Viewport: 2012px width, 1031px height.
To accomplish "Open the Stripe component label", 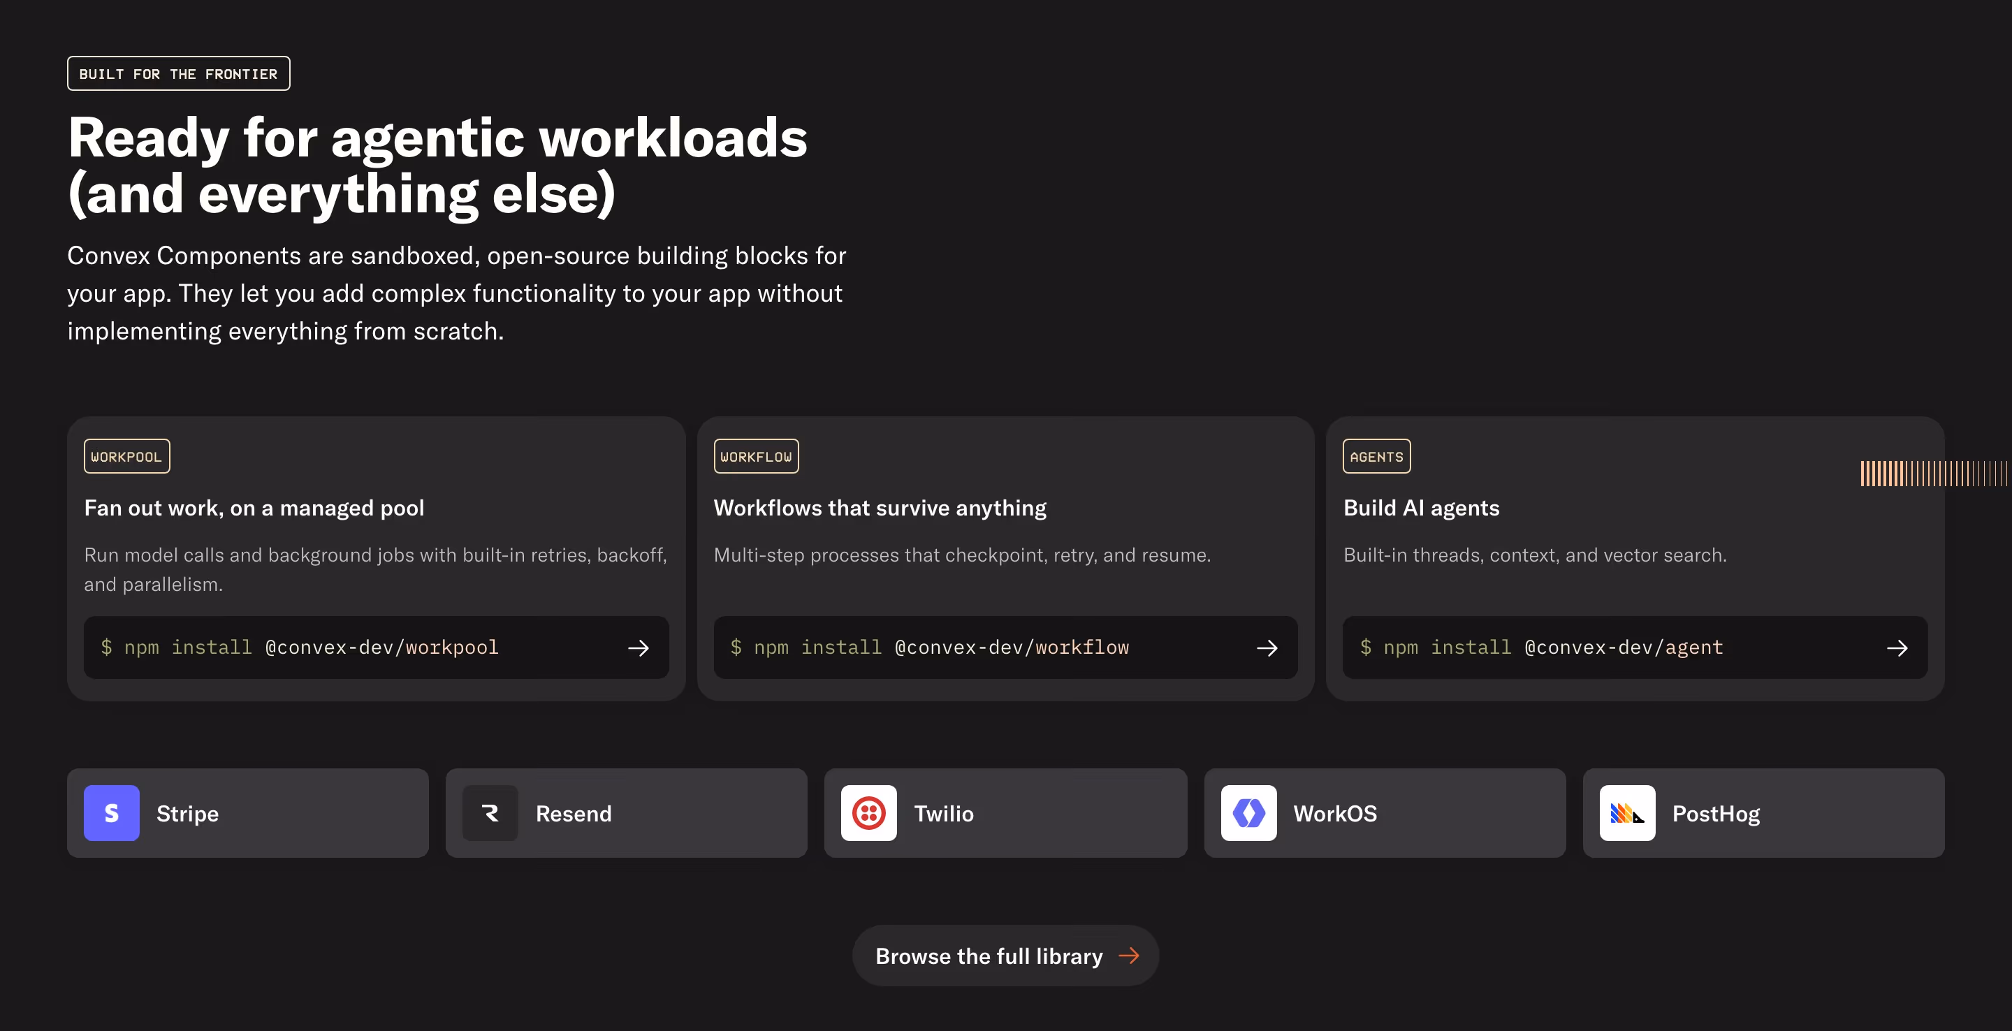I will point(187,814).
